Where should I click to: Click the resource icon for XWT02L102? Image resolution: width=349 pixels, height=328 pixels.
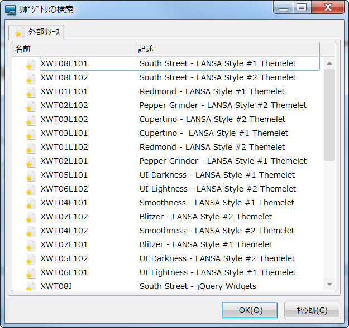tap(31, 106)
